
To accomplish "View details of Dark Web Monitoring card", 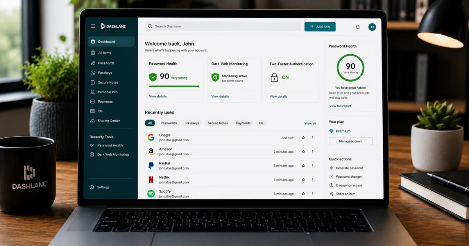I will (x=220, y=96).
